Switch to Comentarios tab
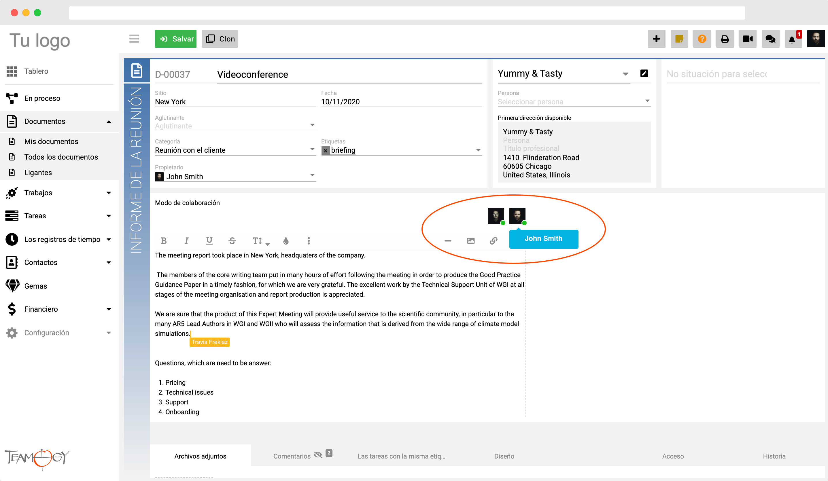This screenshot has height=481, width=828. pos(292,456)
